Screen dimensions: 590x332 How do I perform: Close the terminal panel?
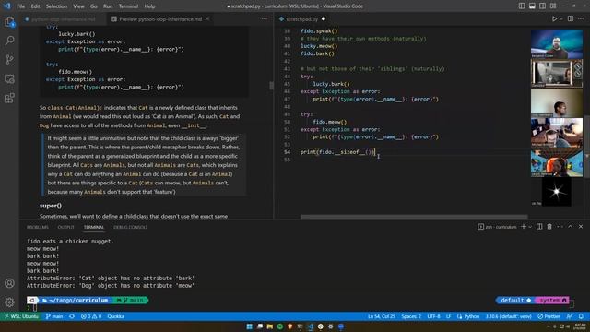581,227
